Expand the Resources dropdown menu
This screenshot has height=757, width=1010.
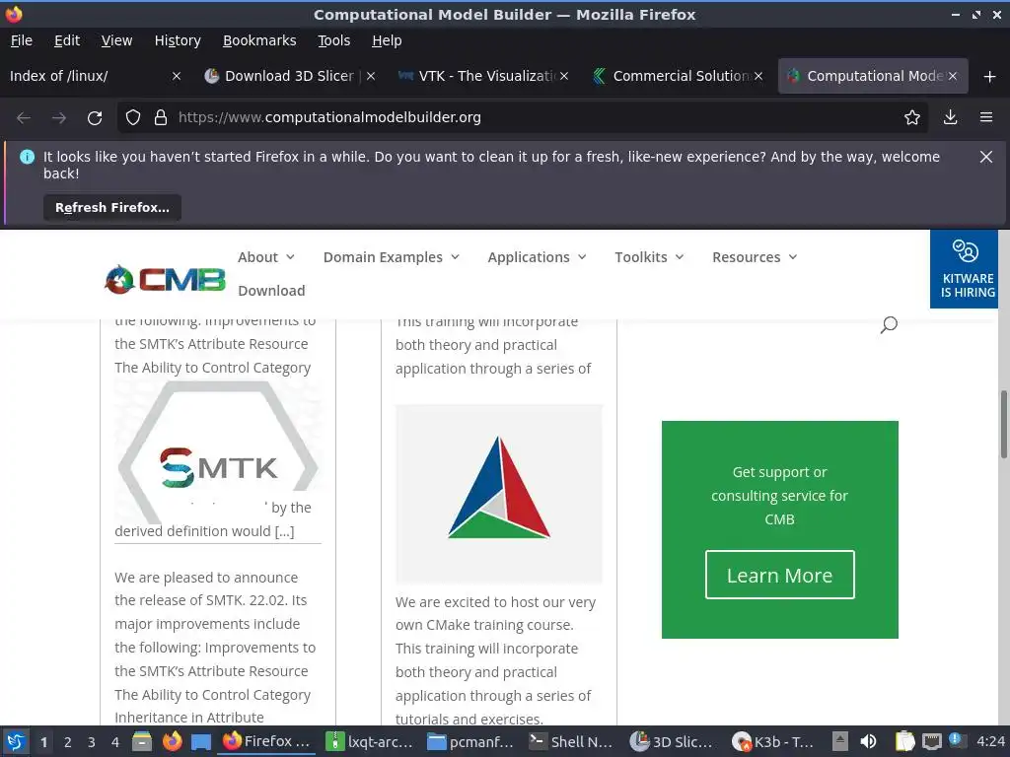pyautogui.click(x=755, y=257)
